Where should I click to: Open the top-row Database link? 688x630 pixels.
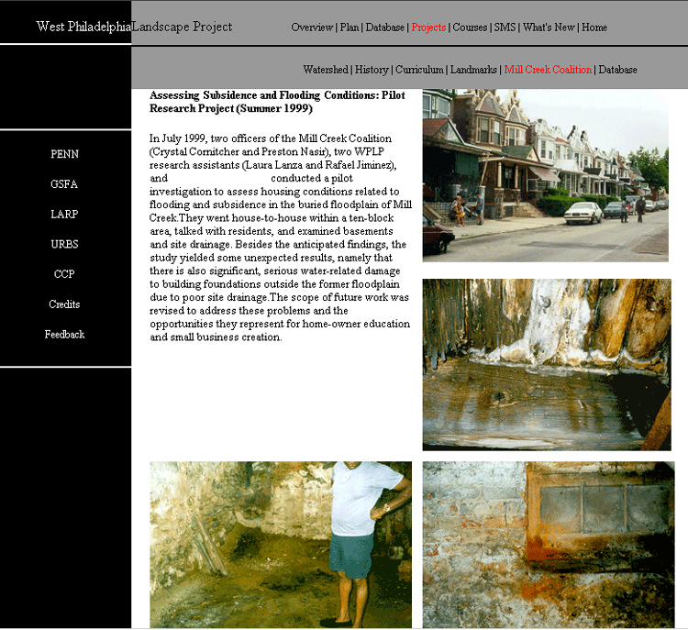tap(384, 28)
